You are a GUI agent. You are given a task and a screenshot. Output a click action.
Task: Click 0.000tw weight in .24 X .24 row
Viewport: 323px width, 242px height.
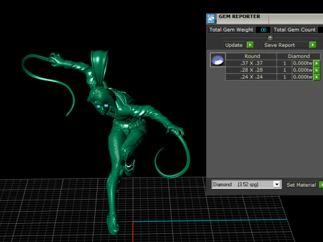[303, 77]
